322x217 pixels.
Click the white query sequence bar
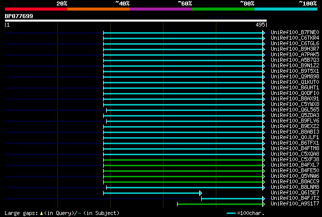coord(136,21)
